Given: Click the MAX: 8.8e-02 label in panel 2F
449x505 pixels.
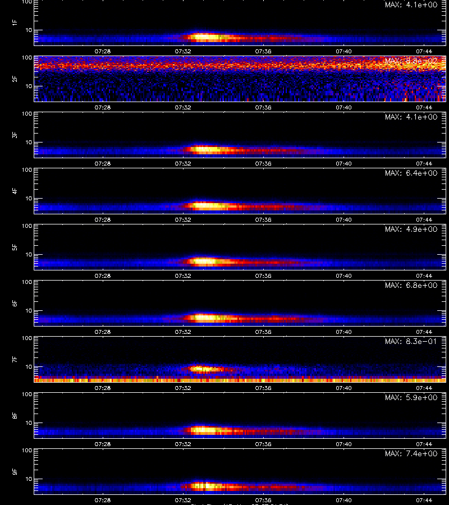Looking at the screenshot, I should (411, 61).
